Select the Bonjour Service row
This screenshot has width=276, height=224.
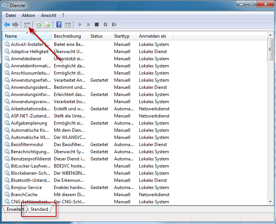point(26,187)
